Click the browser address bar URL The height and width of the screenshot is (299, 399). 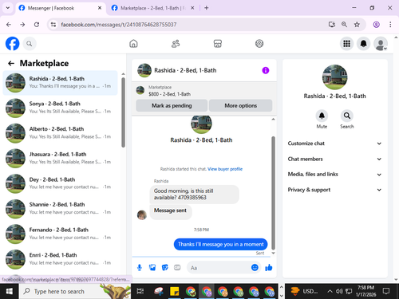[119, 25]
